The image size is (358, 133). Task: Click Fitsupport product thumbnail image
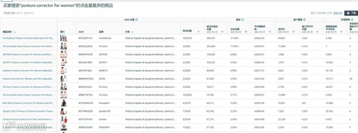point(64,103)
